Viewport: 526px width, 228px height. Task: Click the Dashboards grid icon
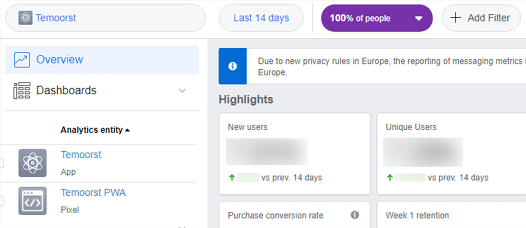(x=22, y=91)
